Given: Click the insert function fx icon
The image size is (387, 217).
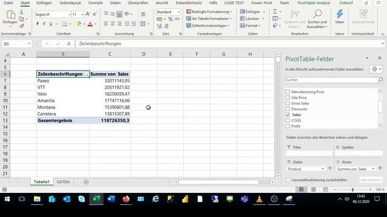Looking at the screenshot, I should pos(69,44).
